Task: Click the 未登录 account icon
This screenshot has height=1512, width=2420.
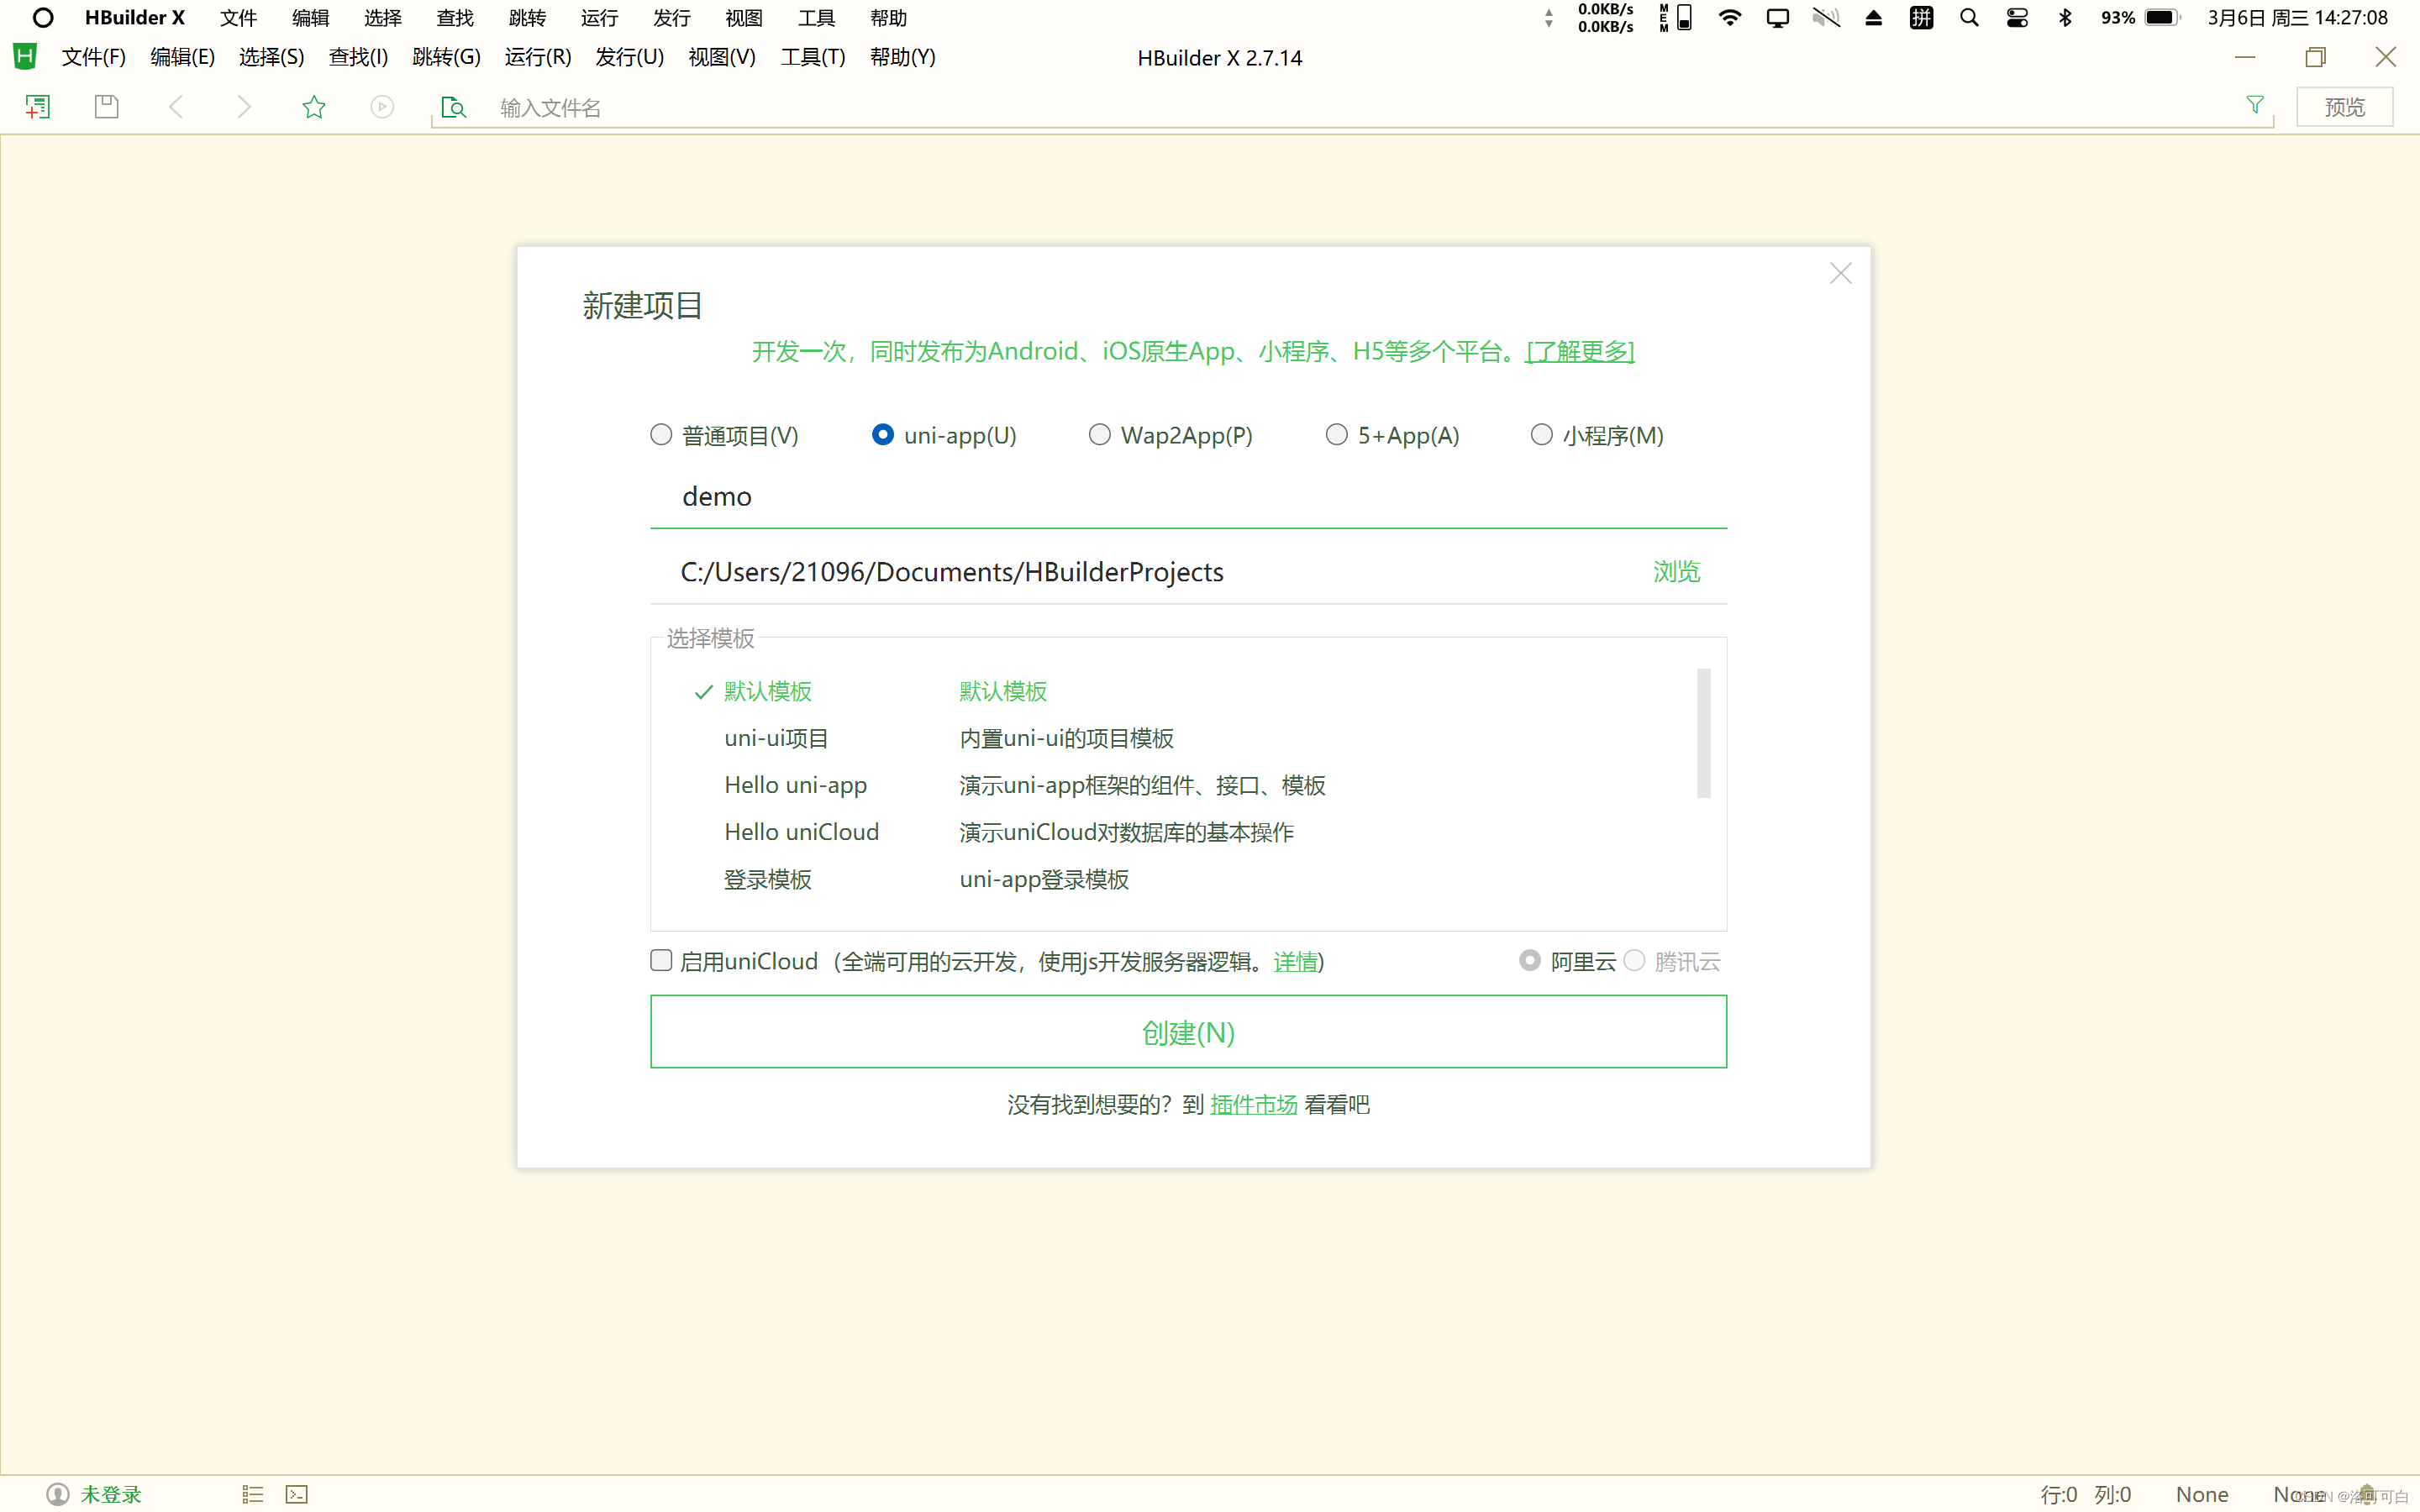Action: click(58, 1493)
